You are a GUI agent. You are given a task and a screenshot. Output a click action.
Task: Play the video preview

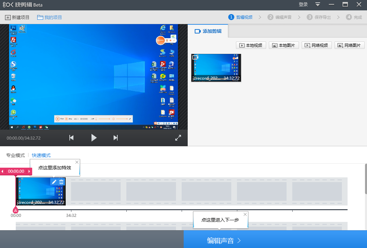click(94, 138)
